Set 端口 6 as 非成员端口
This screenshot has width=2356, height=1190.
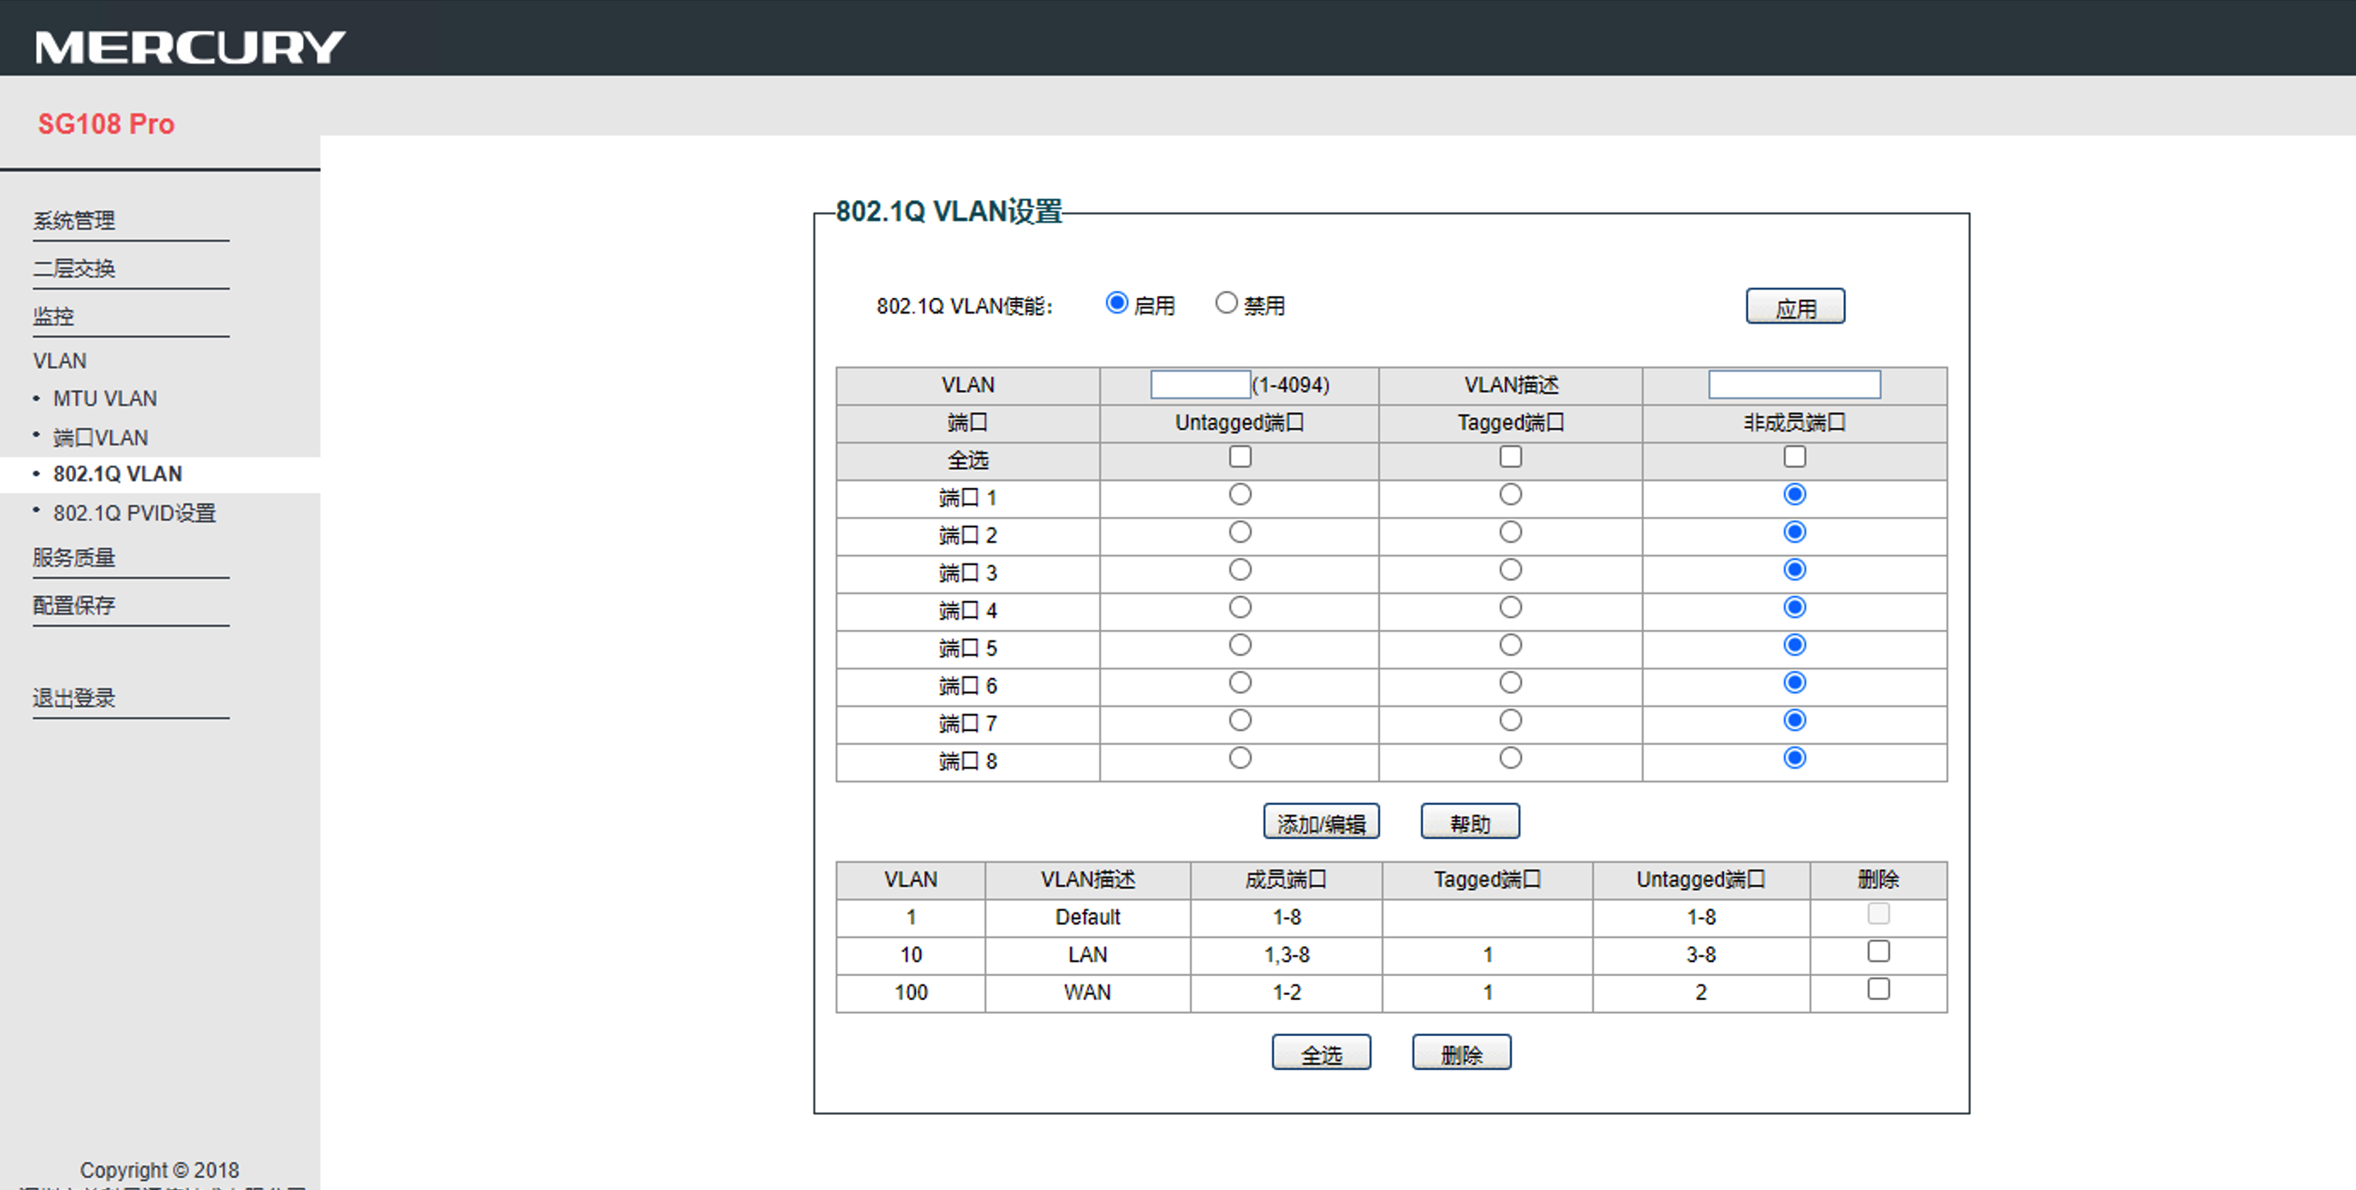tap(1795, 683)
